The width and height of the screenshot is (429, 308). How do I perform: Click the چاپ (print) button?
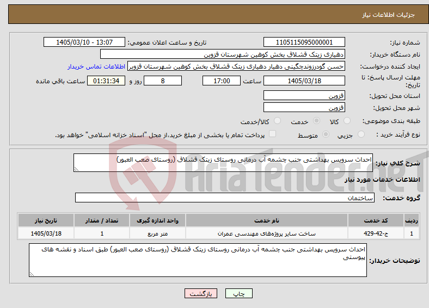tap(238, 293)
